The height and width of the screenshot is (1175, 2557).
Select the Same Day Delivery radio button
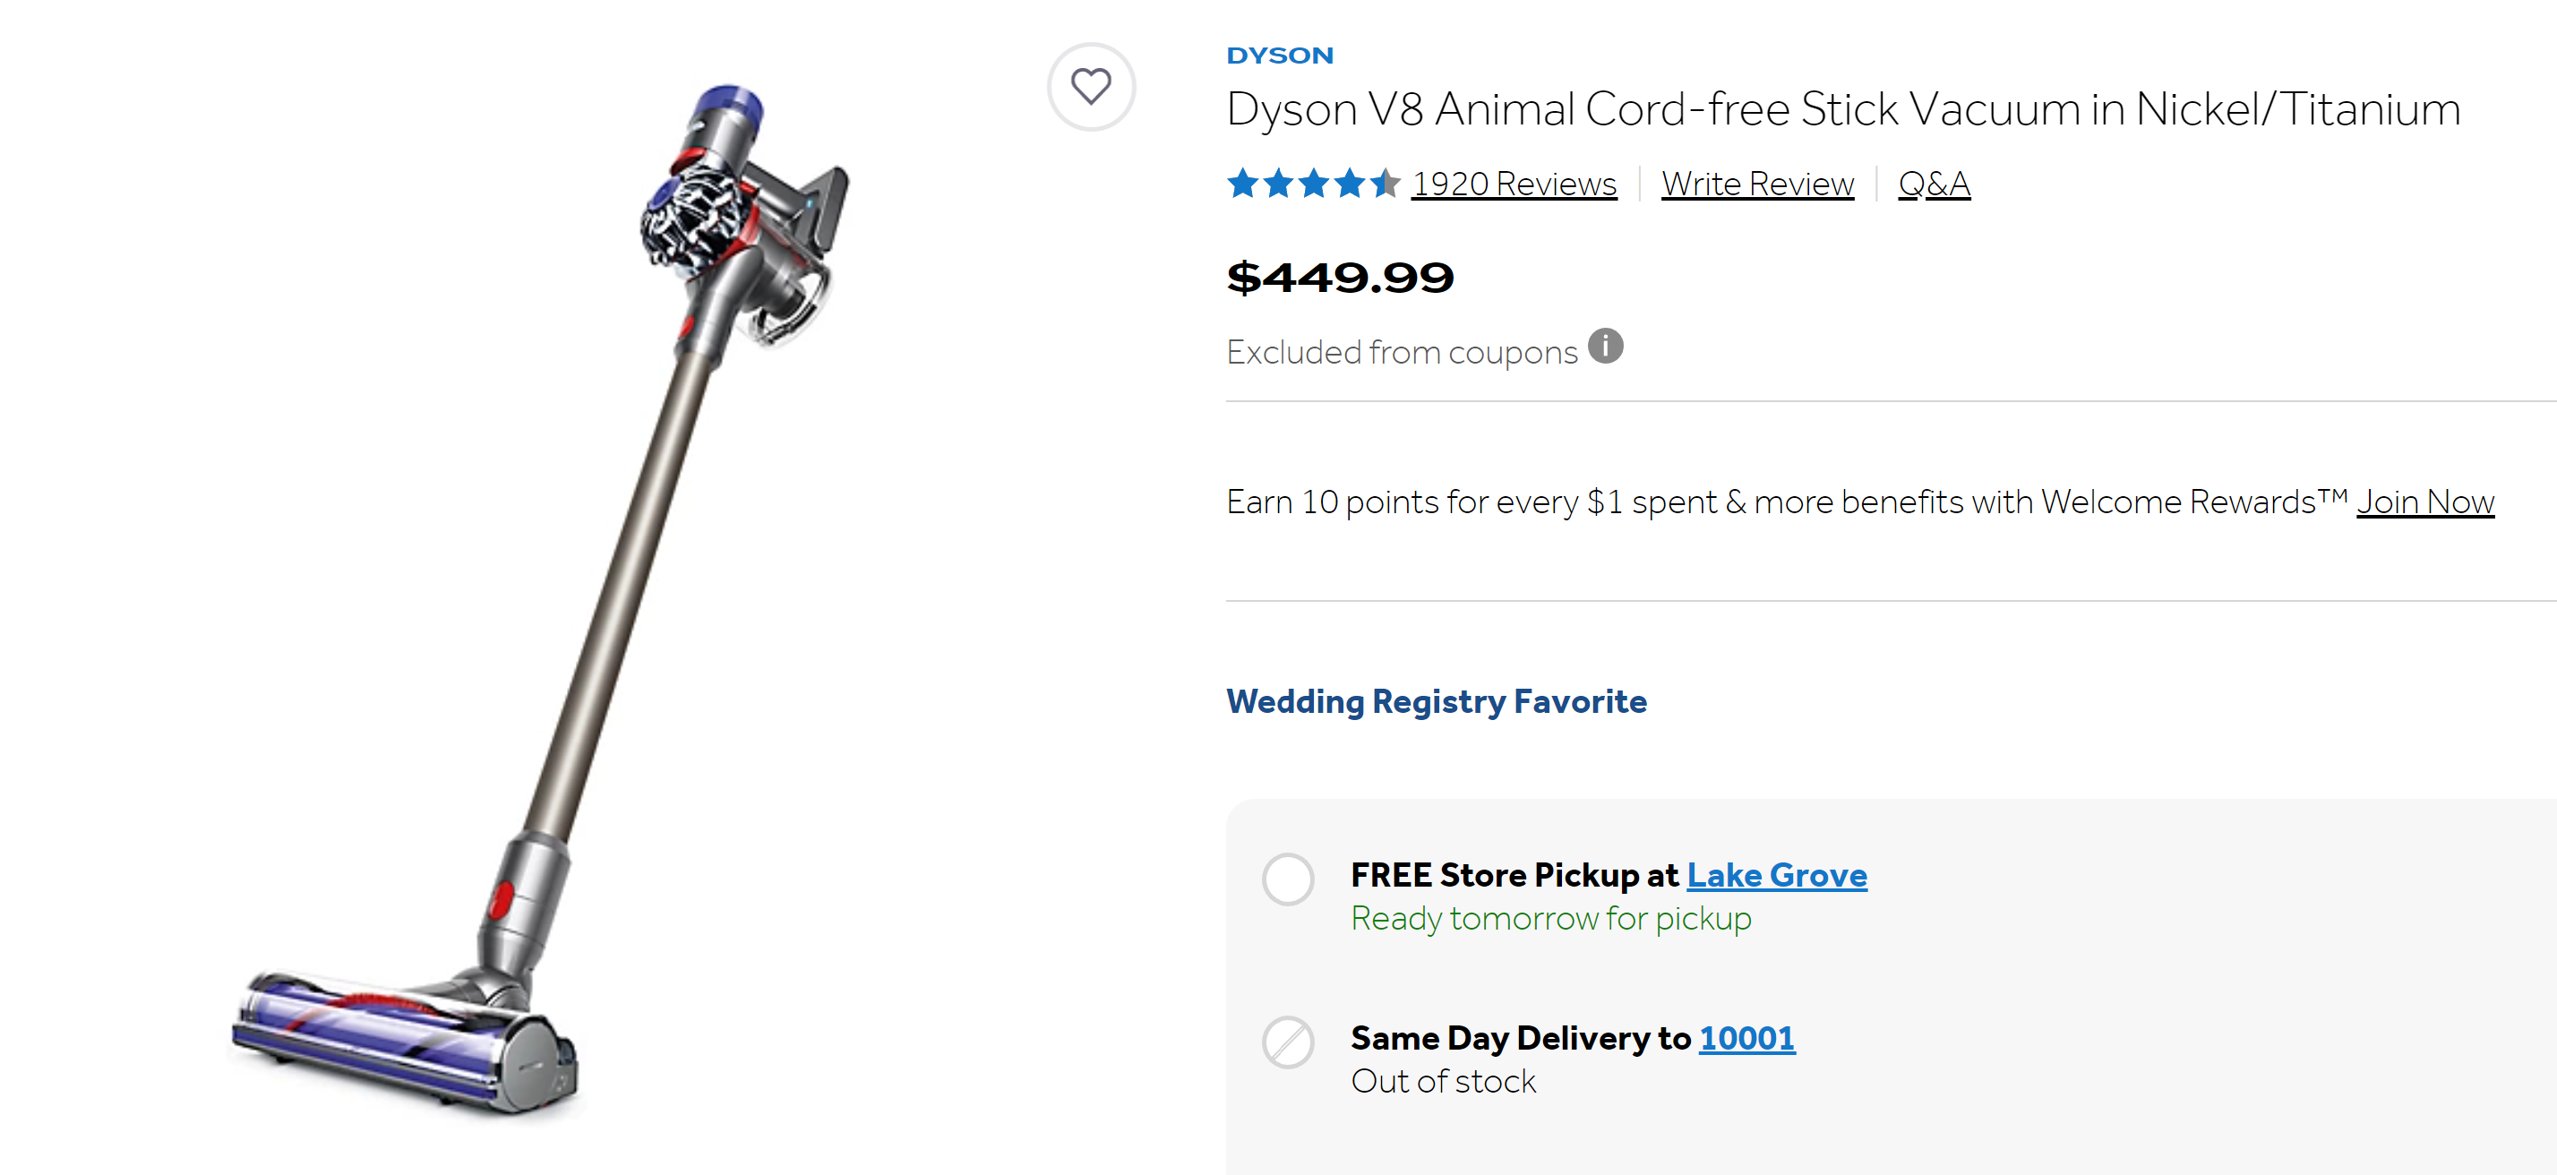1287,1041
